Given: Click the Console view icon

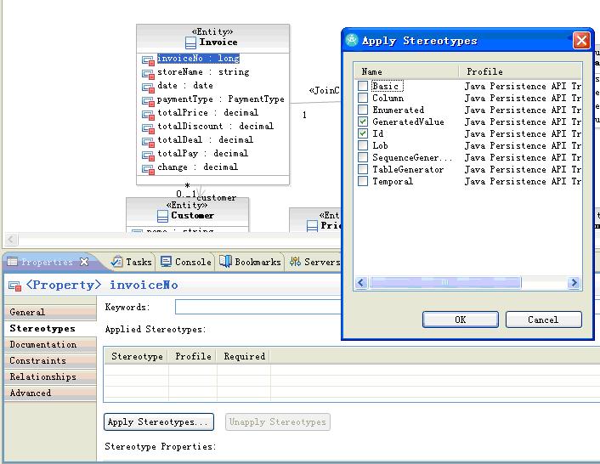Looking at the screenshot, I should (x=167, y=262).
